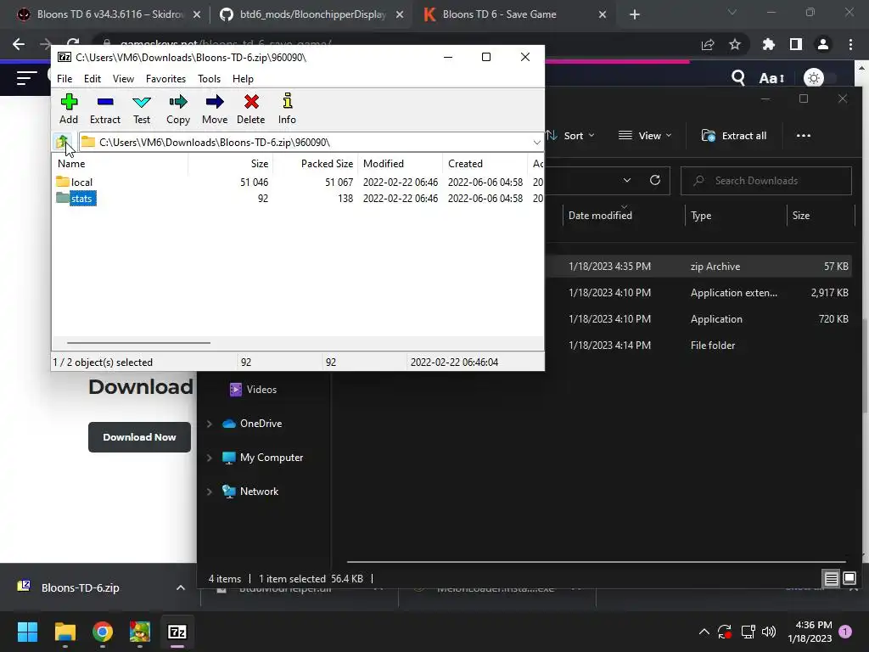Screen dimensions: 869x652
Task: Open Chrome profile avatar
Action: click(x=823, y=44)
